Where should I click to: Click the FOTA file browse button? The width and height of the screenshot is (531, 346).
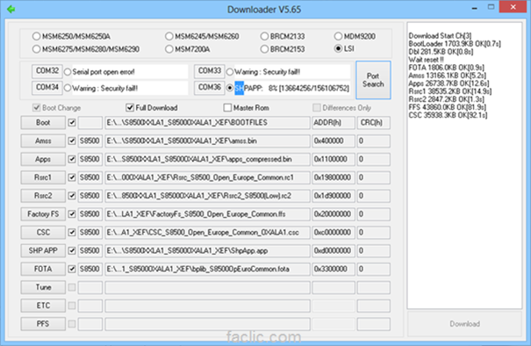pyautogui.click(x=43, y=269)
